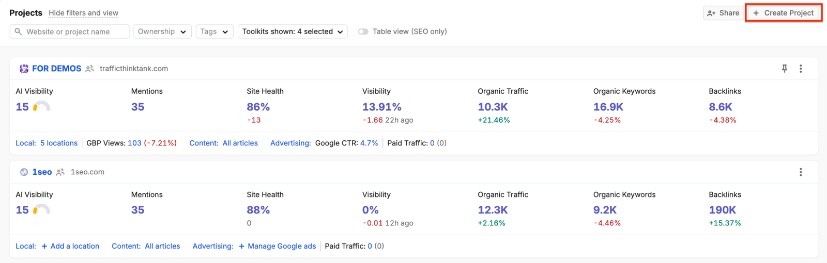Click the FOR DEMOS project logo icon
Viewport: 827px width, 263px height.
pos(24,69)
